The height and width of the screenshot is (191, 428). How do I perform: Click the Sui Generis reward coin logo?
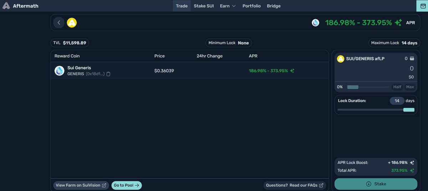point(59,71)
